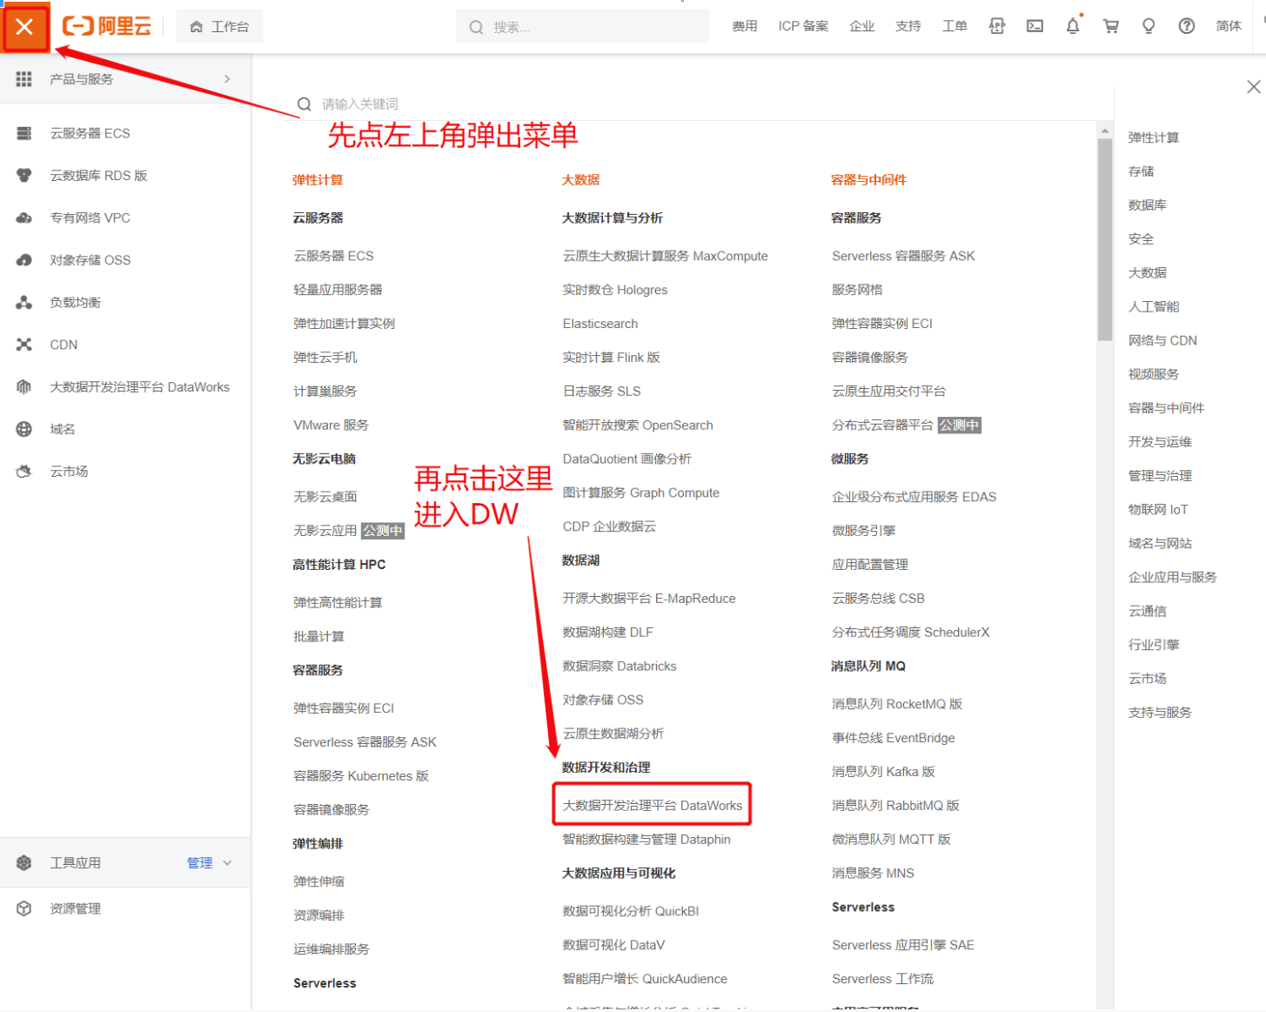Jump to 支持与服务 category
This screenshot has width=1266, height=1012.
[1160, 713]
